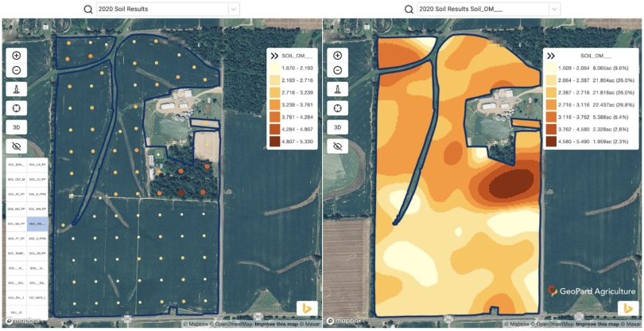Screen dimensions: 644x331
Task: Select the highlighted SOIL_OM___ attribute
Action: [38, 224]
